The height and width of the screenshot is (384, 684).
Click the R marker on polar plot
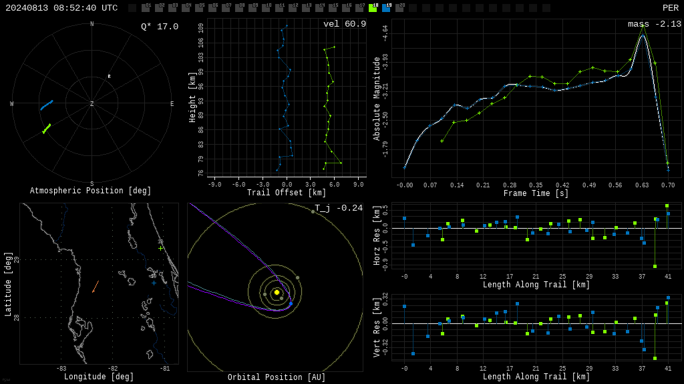pyautogui.click(x=109, y=77)
